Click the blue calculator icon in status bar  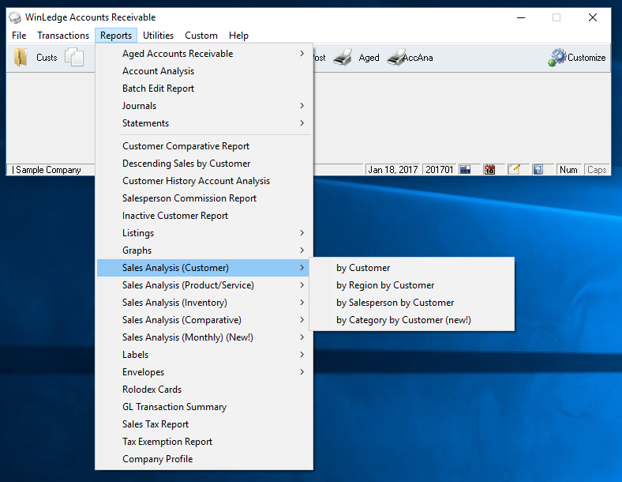pos(466,170)
